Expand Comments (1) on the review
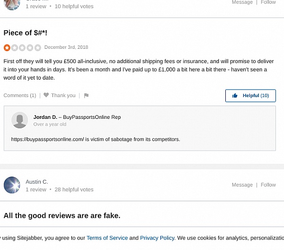Image resolution: width=284 pixels, height=250 pixels. (x=20, y=96)
